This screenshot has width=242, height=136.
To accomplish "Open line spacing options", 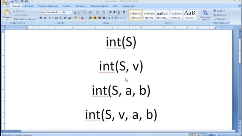I will coord(109,18).
